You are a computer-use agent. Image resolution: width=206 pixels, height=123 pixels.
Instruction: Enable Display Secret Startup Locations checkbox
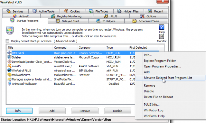pyautogui.click(x=7, y=41)
